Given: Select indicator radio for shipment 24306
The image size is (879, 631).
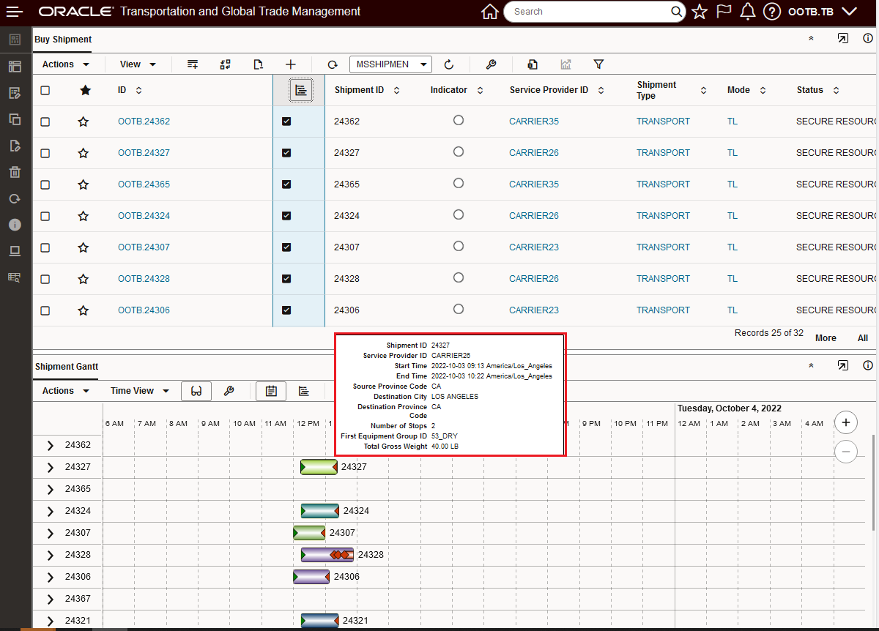Looking at the screenshot, I should click(x=459, y=309).
